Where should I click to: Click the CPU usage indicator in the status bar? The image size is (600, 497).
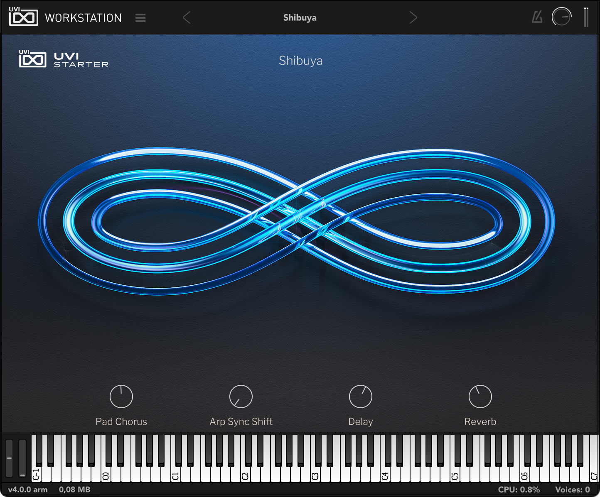520,490
